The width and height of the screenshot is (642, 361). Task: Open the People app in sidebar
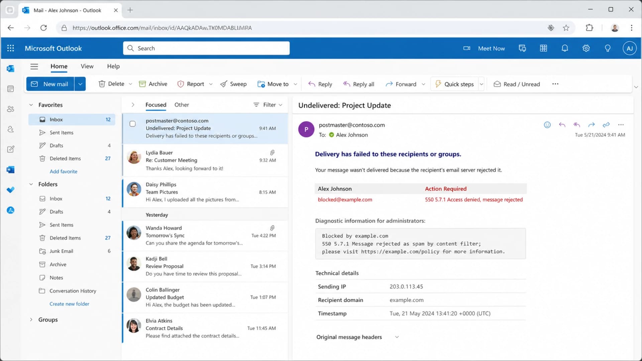10,109
